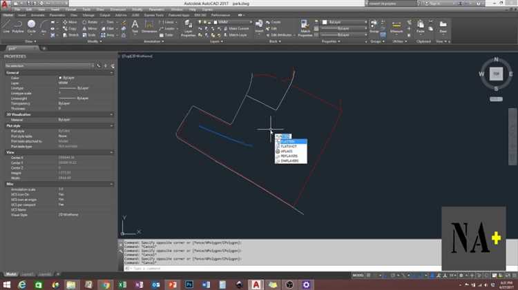Collapse the Plot style section
Screen dimensions: 518x290
[x=111, y=126]
